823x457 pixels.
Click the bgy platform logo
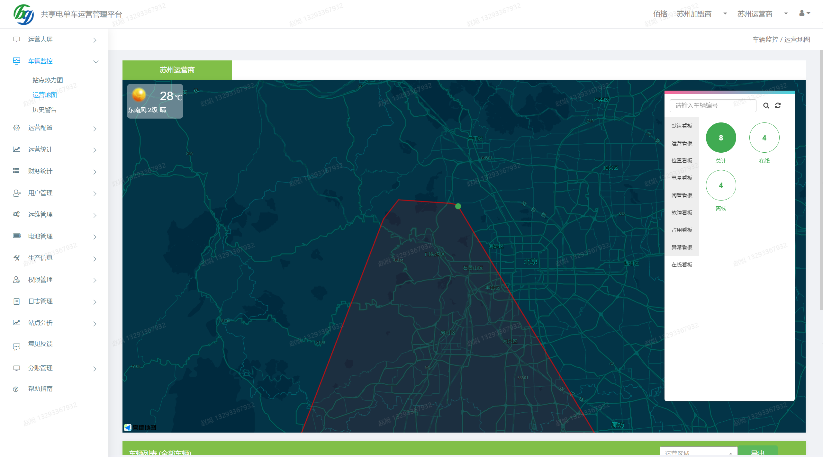click(x=23, y=14)
